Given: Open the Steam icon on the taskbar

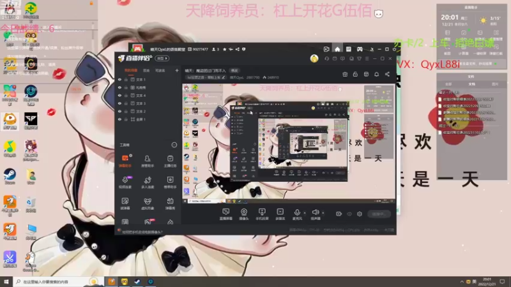Looking at the screenshot, I should pos(137,281).
